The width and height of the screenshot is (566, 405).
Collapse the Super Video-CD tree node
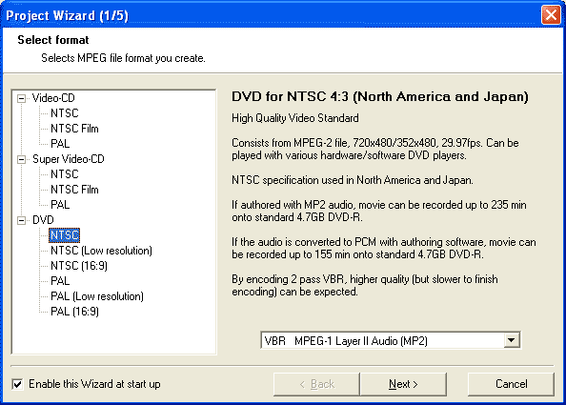pyautogui.click(x=22, y=159)
